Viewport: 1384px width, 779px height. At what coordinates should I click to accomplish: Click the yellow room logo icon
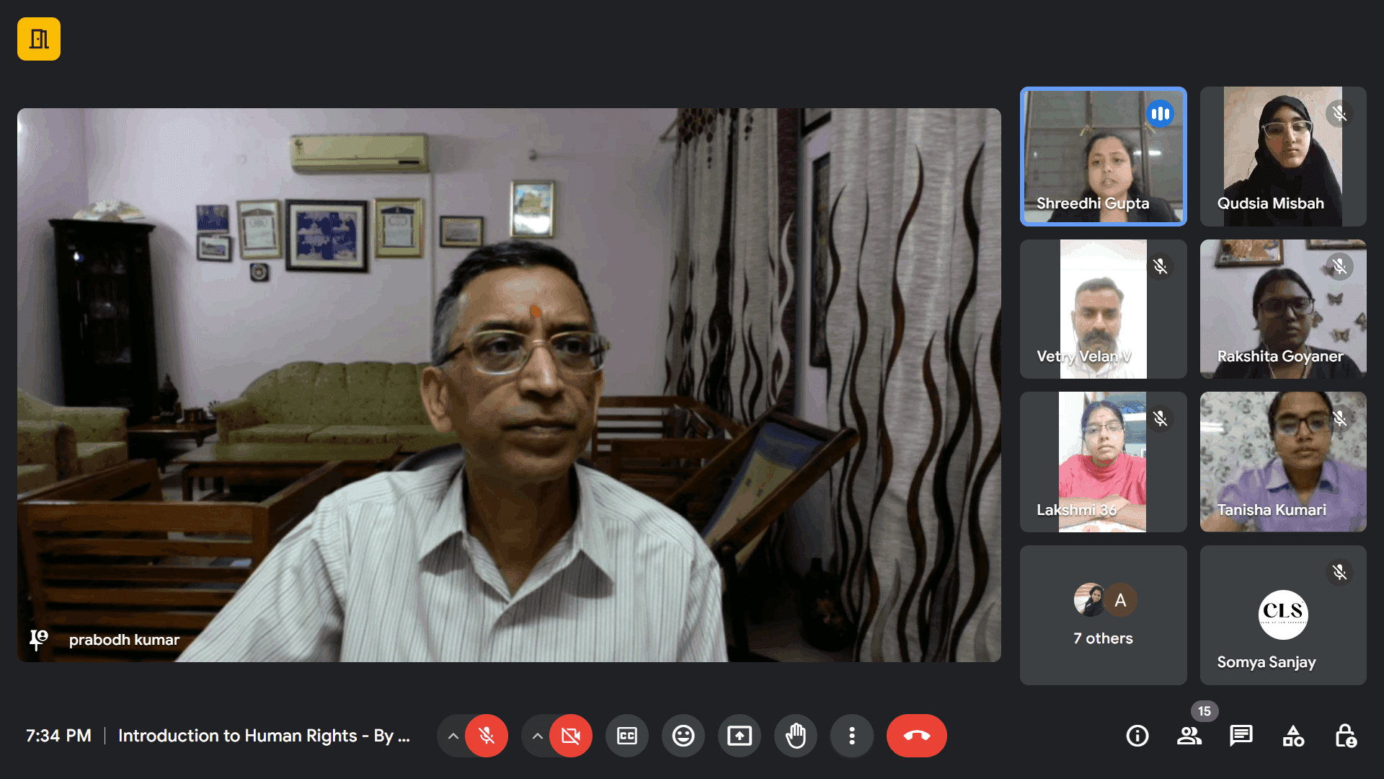[39, 39]
